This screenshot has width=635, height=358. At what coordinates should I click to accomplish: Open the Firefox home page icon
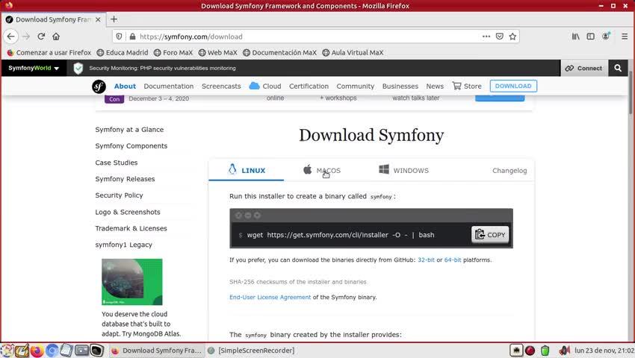(x=56, y=37)
